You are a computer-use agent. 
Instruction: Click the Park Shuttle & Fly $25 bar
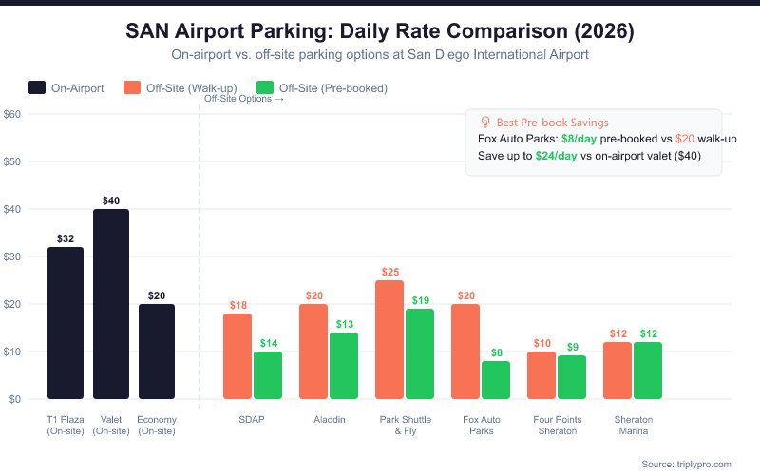(389, 339)
